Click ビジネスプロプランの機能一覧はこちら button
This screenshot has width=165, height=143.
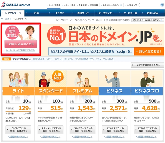pos(147,130)
